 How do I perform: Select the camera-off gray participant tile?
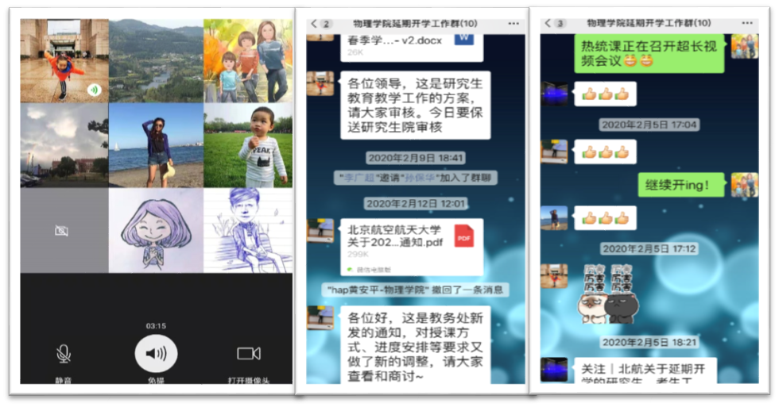click(x=62, y=230)
